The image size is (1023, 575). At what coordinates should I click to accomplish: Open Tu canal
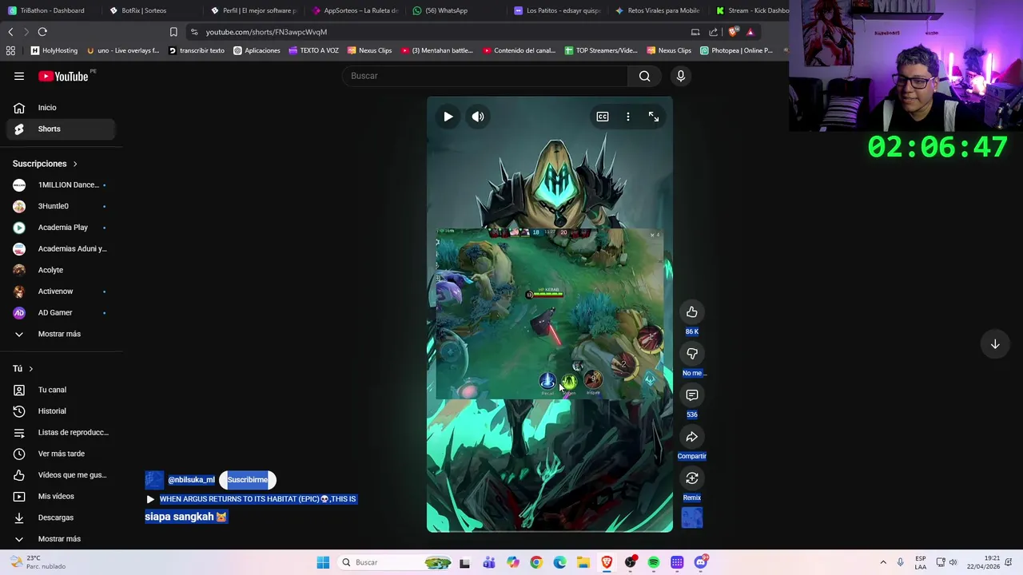click(x=62, y=390)
